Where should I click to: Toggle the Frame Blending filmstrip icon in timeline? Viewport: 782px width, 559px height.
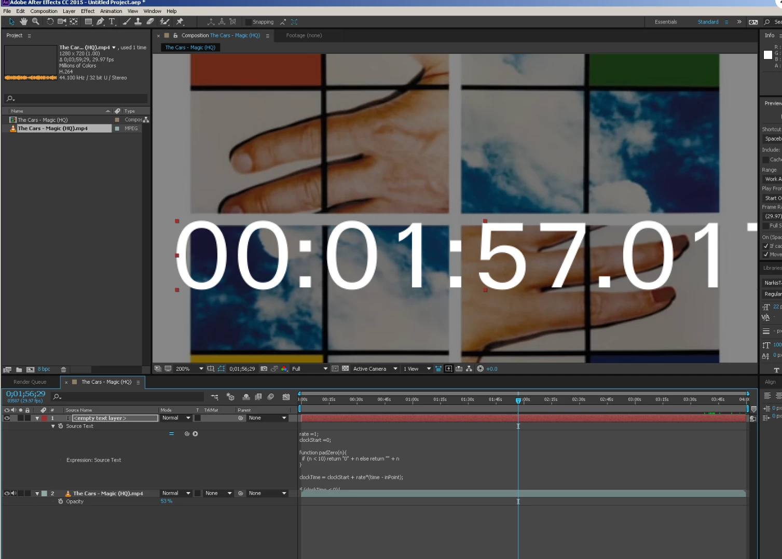[x=258, y=397]
